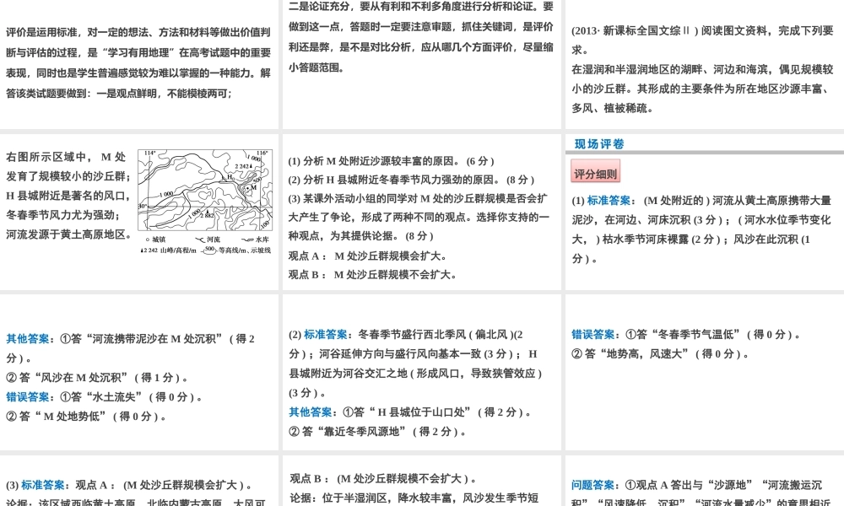The width and height of the screenshot is (844, 506).
Task: Click the line "答该类试题要做到：一是观点鲜明"
Action: (119, 94)
